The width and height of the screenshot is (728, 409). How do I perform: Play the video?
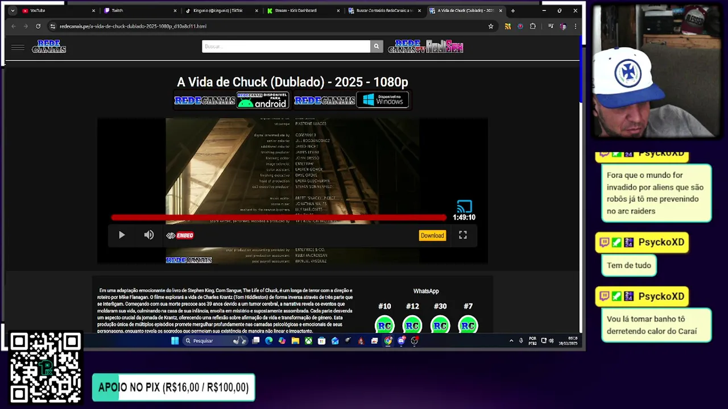click(x=122, y=235)
